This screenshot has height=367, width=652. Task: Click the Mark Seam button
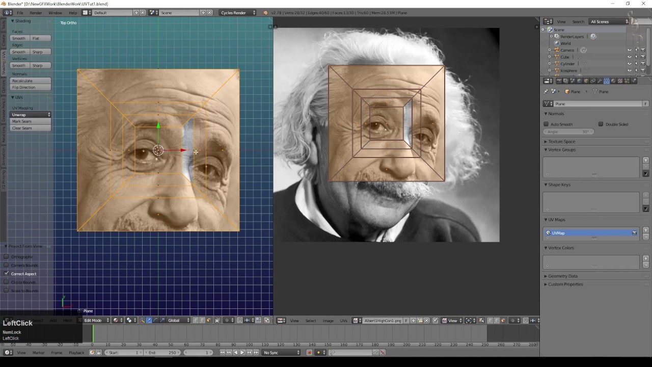pyautogui.click(x=31, y=121)
